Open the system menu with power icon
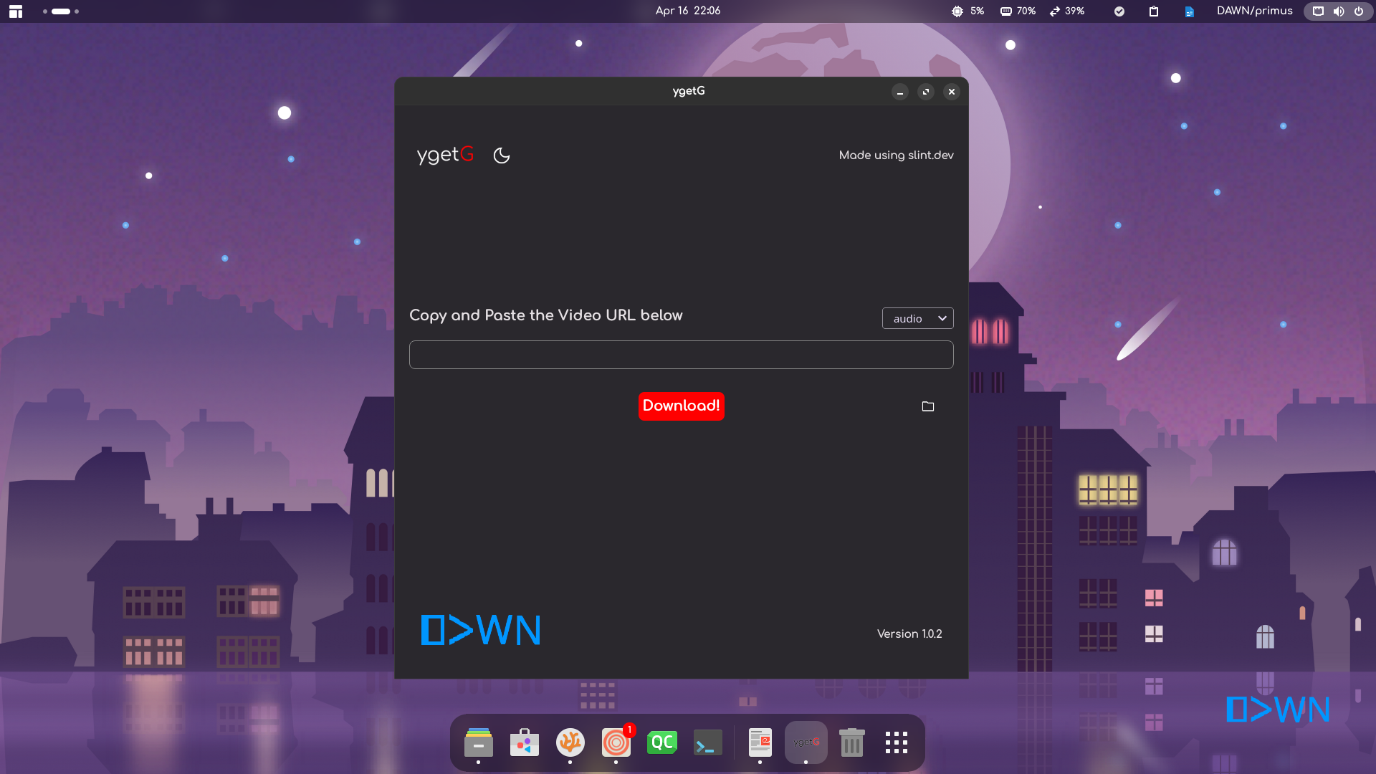The width and height of the screenshot is (1376, 774). click(1358, 11)
